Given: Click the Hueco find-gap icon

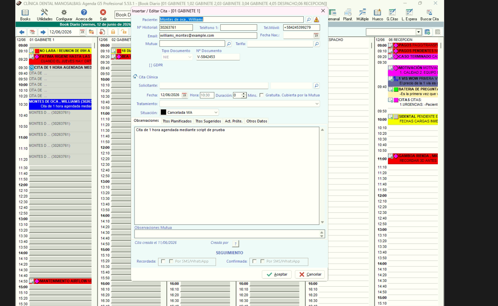Looking at the screenshot, I should 378,14.
